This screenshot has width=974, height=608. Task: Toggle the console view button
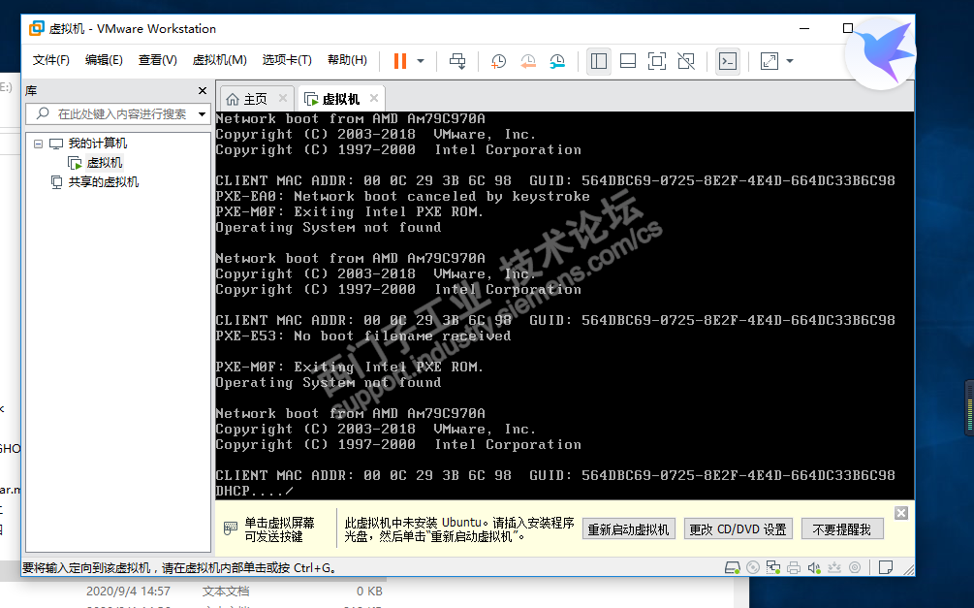click(728, 61)
